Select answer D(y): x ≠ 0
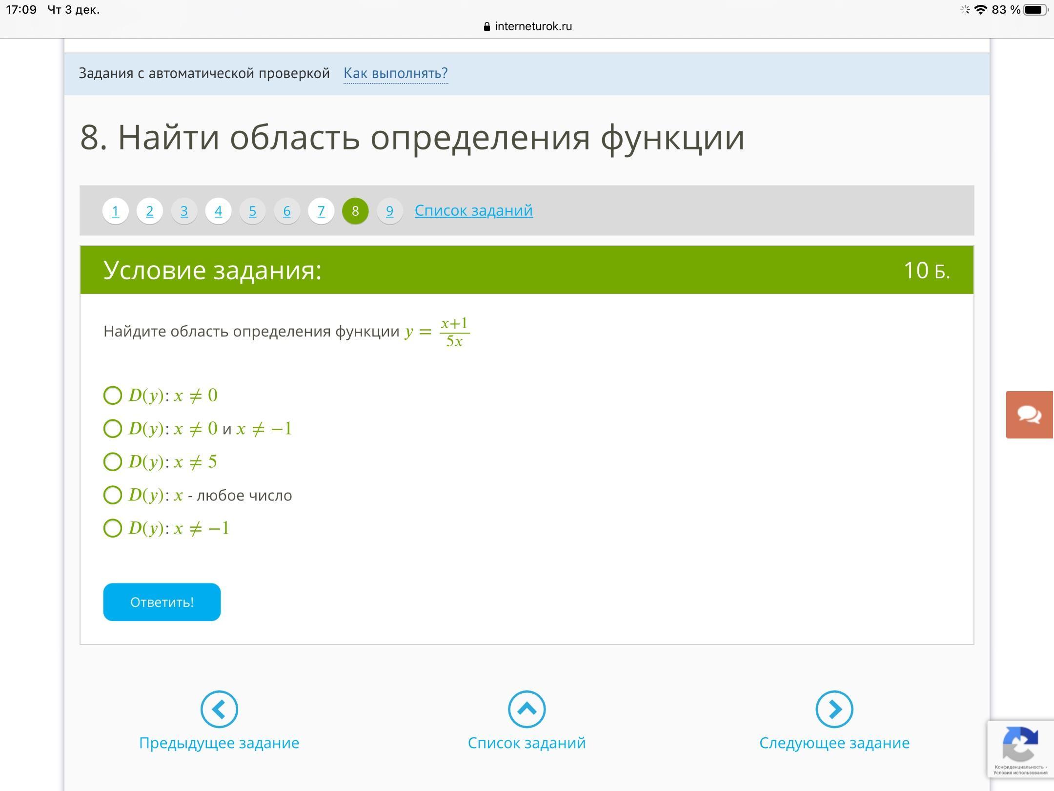The image size is (1054, 791). coord(113,395)
